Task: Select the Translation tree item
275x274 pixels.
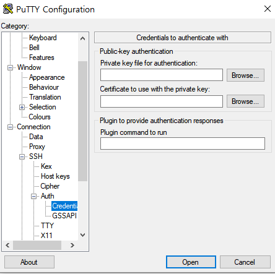Action: pos(45,97)
